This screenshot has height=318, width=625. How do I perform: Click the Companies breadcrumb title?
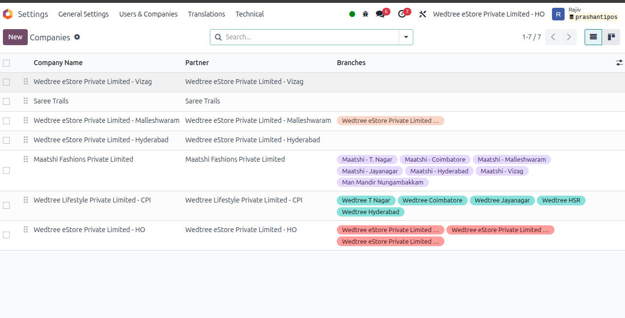[x=50, y=37]
